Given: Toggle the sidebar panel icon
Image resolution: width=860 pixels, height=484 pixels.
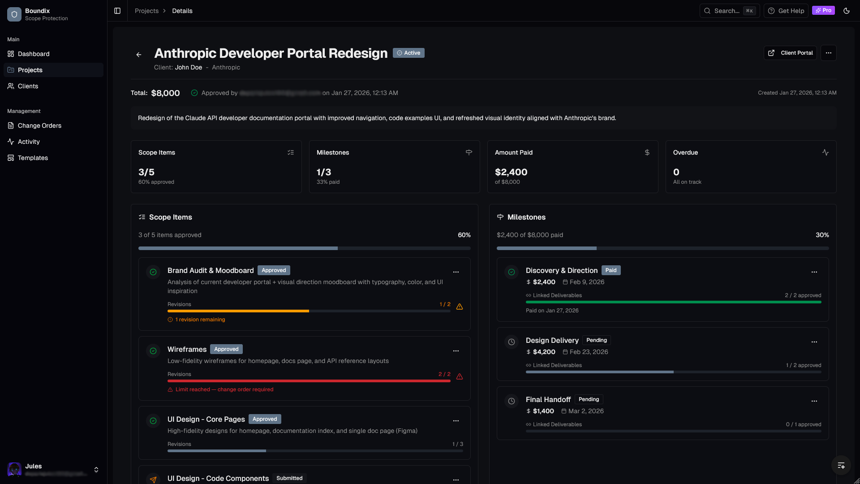Looking at the screenshot, I should pos(117,11).
